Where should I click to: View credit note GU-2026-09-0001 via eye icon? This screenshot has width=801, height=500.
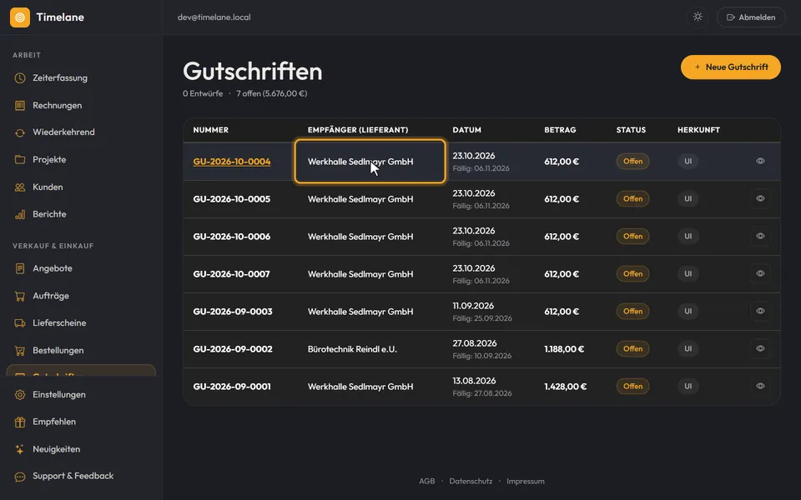click(760, 386)
